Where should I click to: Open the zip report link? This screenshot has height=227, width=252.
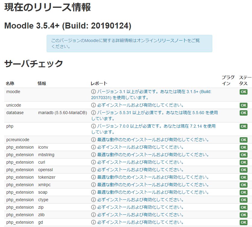(140, 207)
